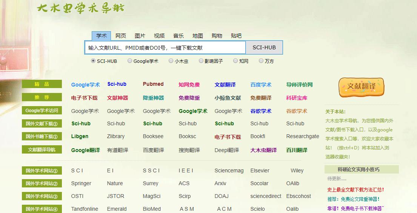417x213 pixels.
Task: Click the Bookfi link
Action: (x=258, y=136)
